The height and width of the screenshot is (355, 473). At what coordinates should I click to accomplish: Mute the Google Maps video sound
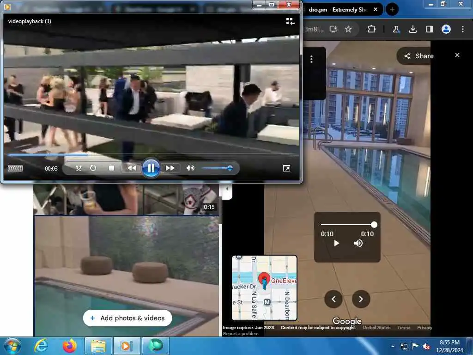pyautogui.click(x=358, y=243)
